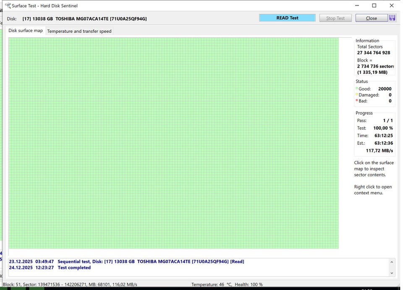Click the speed value 117,72 MB/s

[379, 151]
